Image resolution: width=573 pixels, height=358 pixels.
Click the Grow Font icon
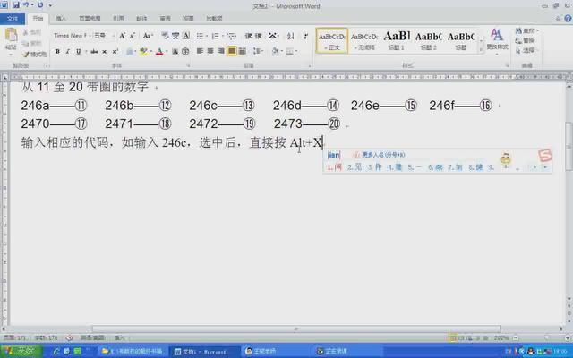pyautogui.click(x=123, y=36)
